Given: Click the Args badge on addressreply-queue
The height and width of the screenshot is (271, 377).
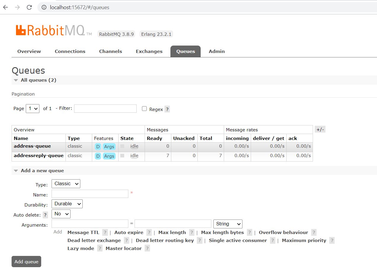Looking at the screenshot, I should pos(109,156).
